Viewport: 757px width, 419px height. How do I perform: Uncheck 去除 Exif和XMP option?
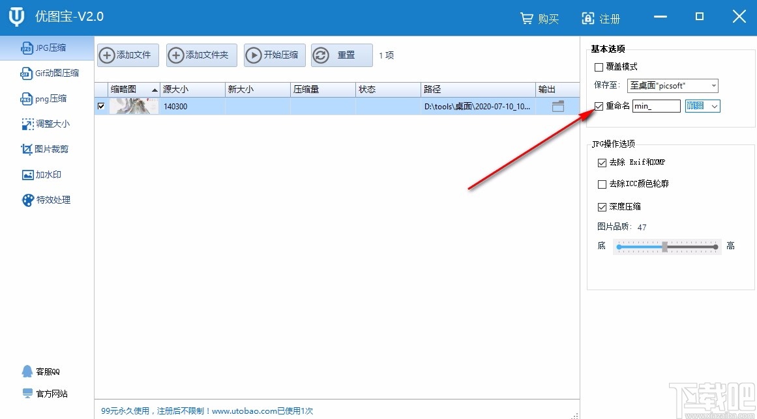point(602,162)
